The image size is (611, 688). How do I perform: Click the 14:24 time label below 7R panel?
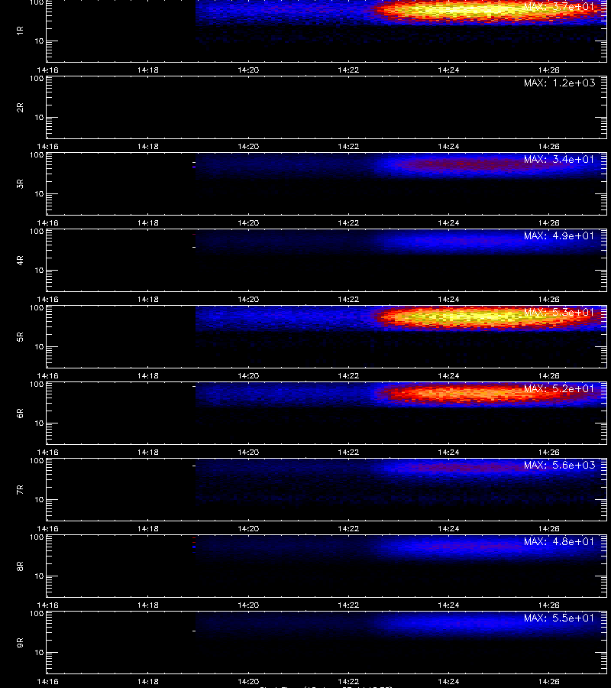tap(449, 528)
